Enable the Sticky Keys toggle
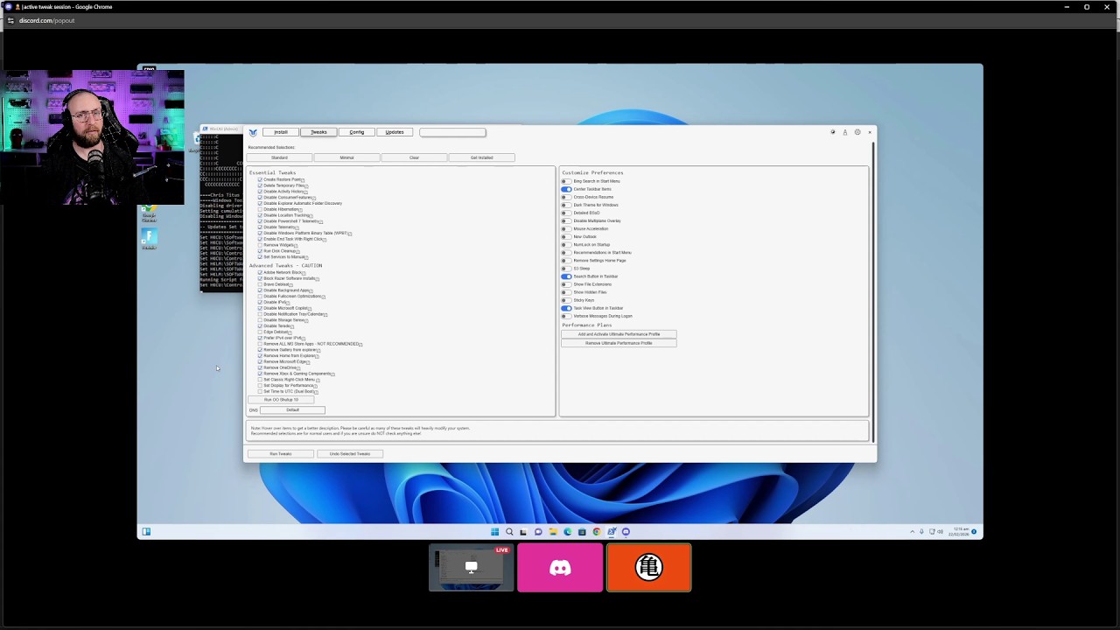1120x630 pixels. click(x=566, y=300)
